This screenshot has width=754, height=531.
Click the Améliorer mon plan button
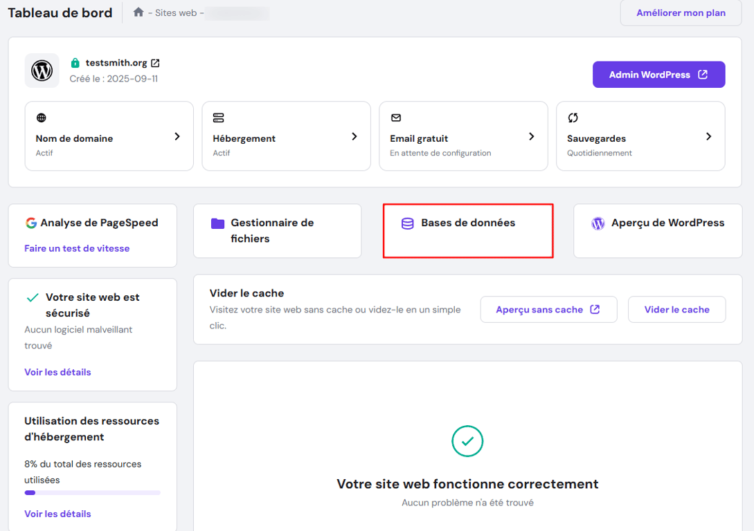pos(680,13)
